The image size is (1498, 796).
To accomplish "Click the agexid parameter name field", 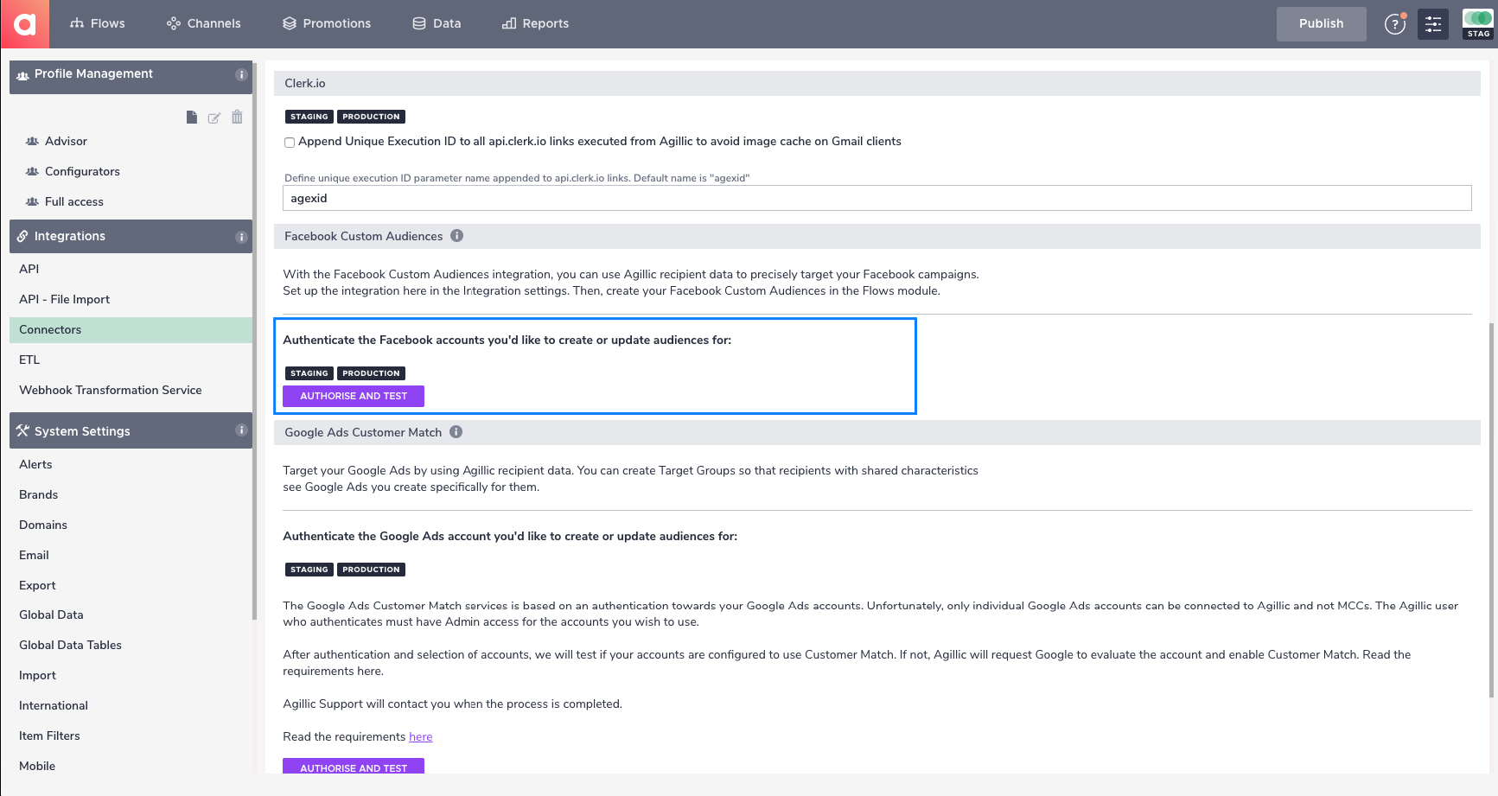I will click(x=876, y=198).
